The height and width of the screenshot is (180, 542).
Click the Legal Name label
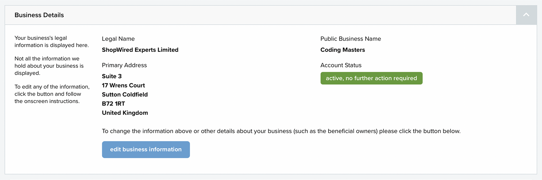tap(118, 39)
